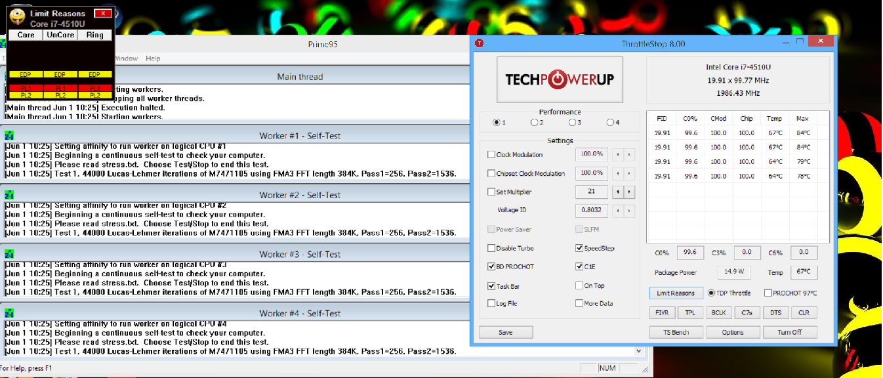Screen dimensions: 883x378
Task: Click the Set Multiplier value field showing 21
Action: pyautogui.click(x=591, y=192)
